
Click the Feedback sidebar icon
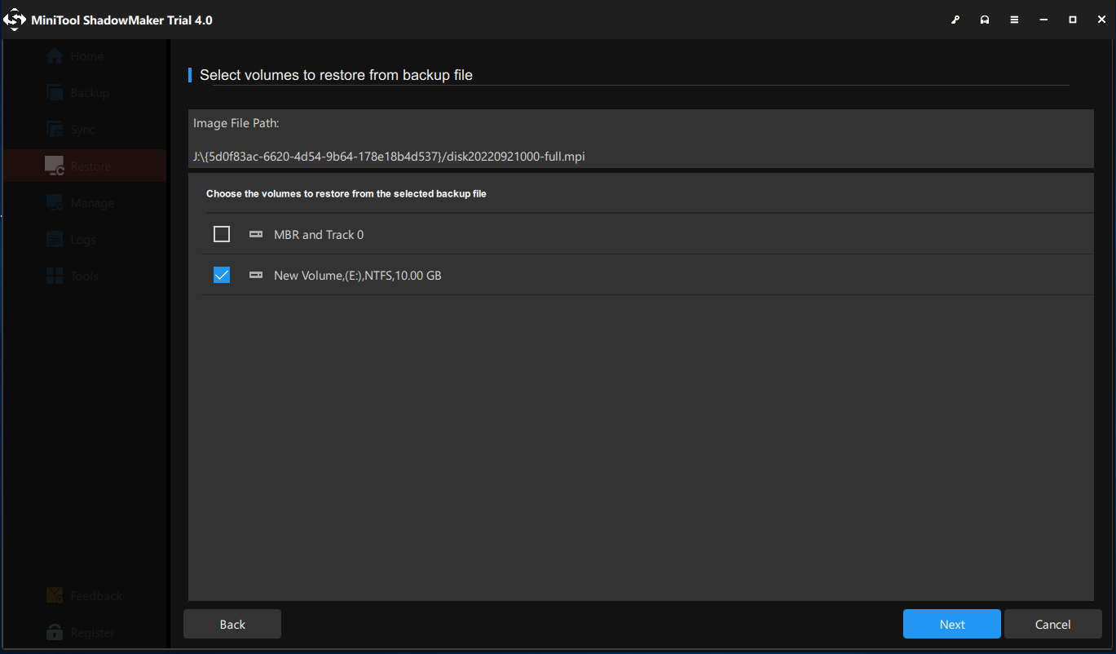point(55,596)
